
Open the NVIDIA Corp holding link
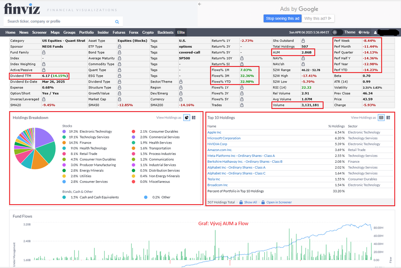[217, 144]
